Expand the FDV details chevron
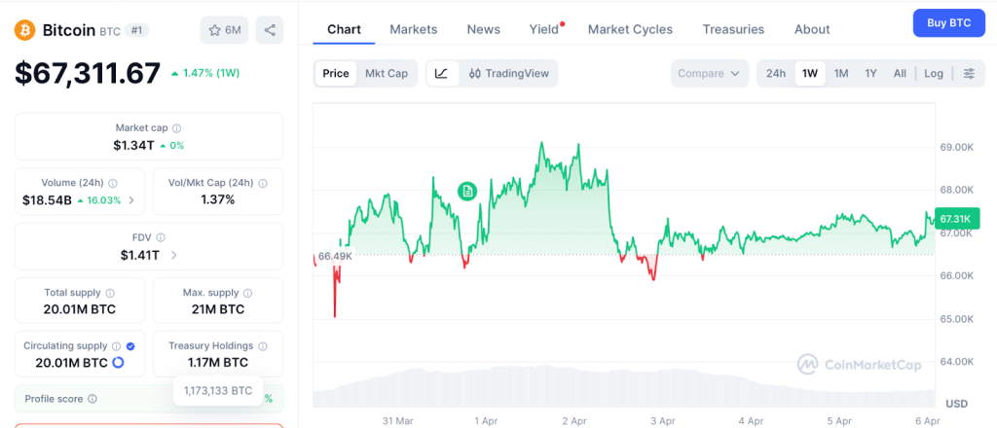 click(x=174, y=256)
